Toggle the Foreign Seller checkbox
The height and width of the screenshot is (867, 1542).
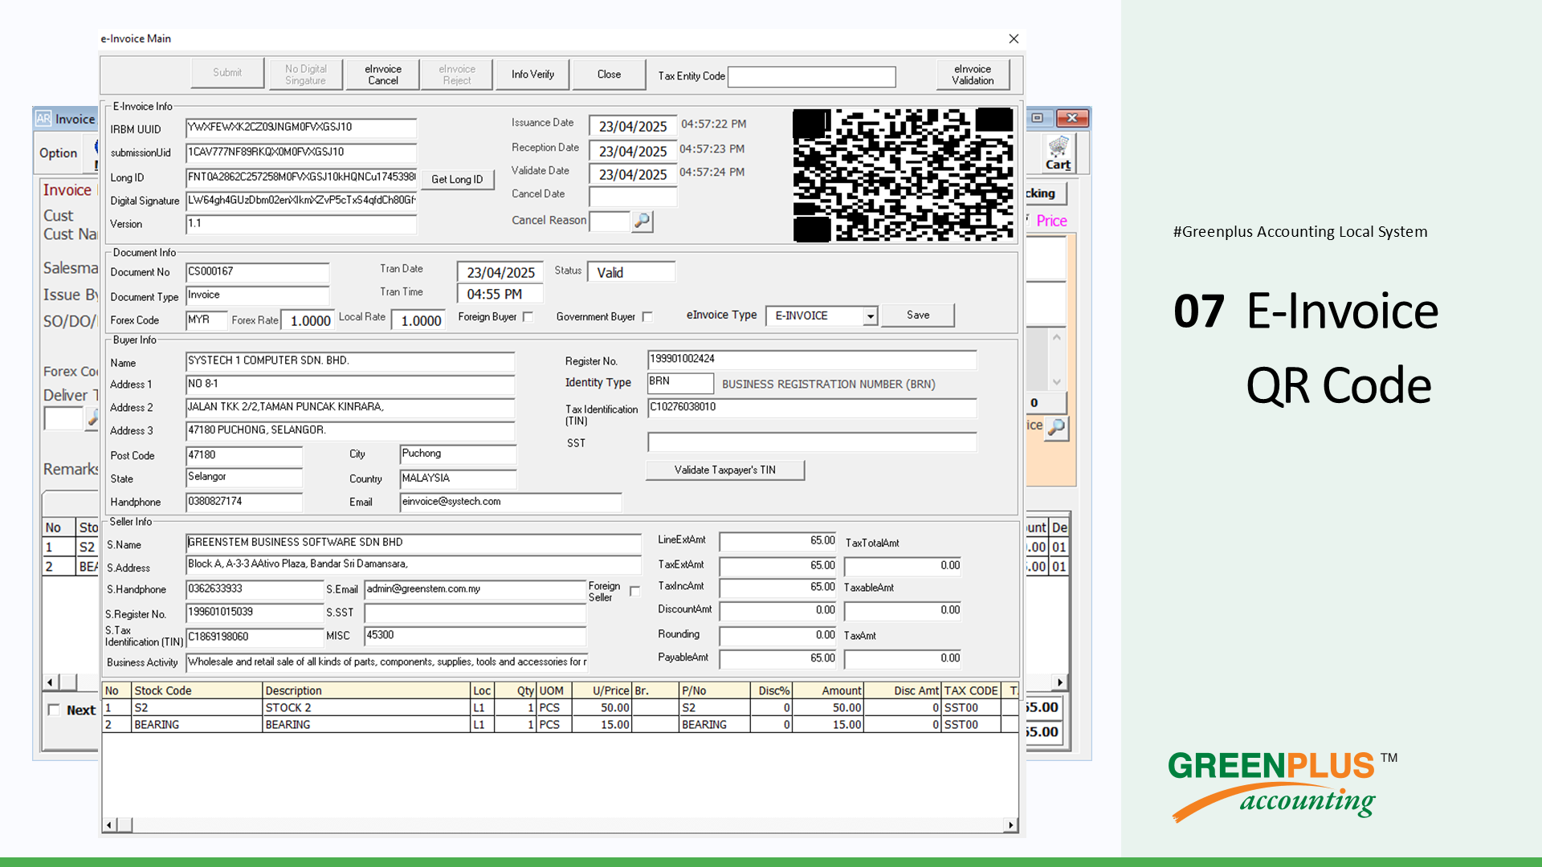click(x=634, y=592)
